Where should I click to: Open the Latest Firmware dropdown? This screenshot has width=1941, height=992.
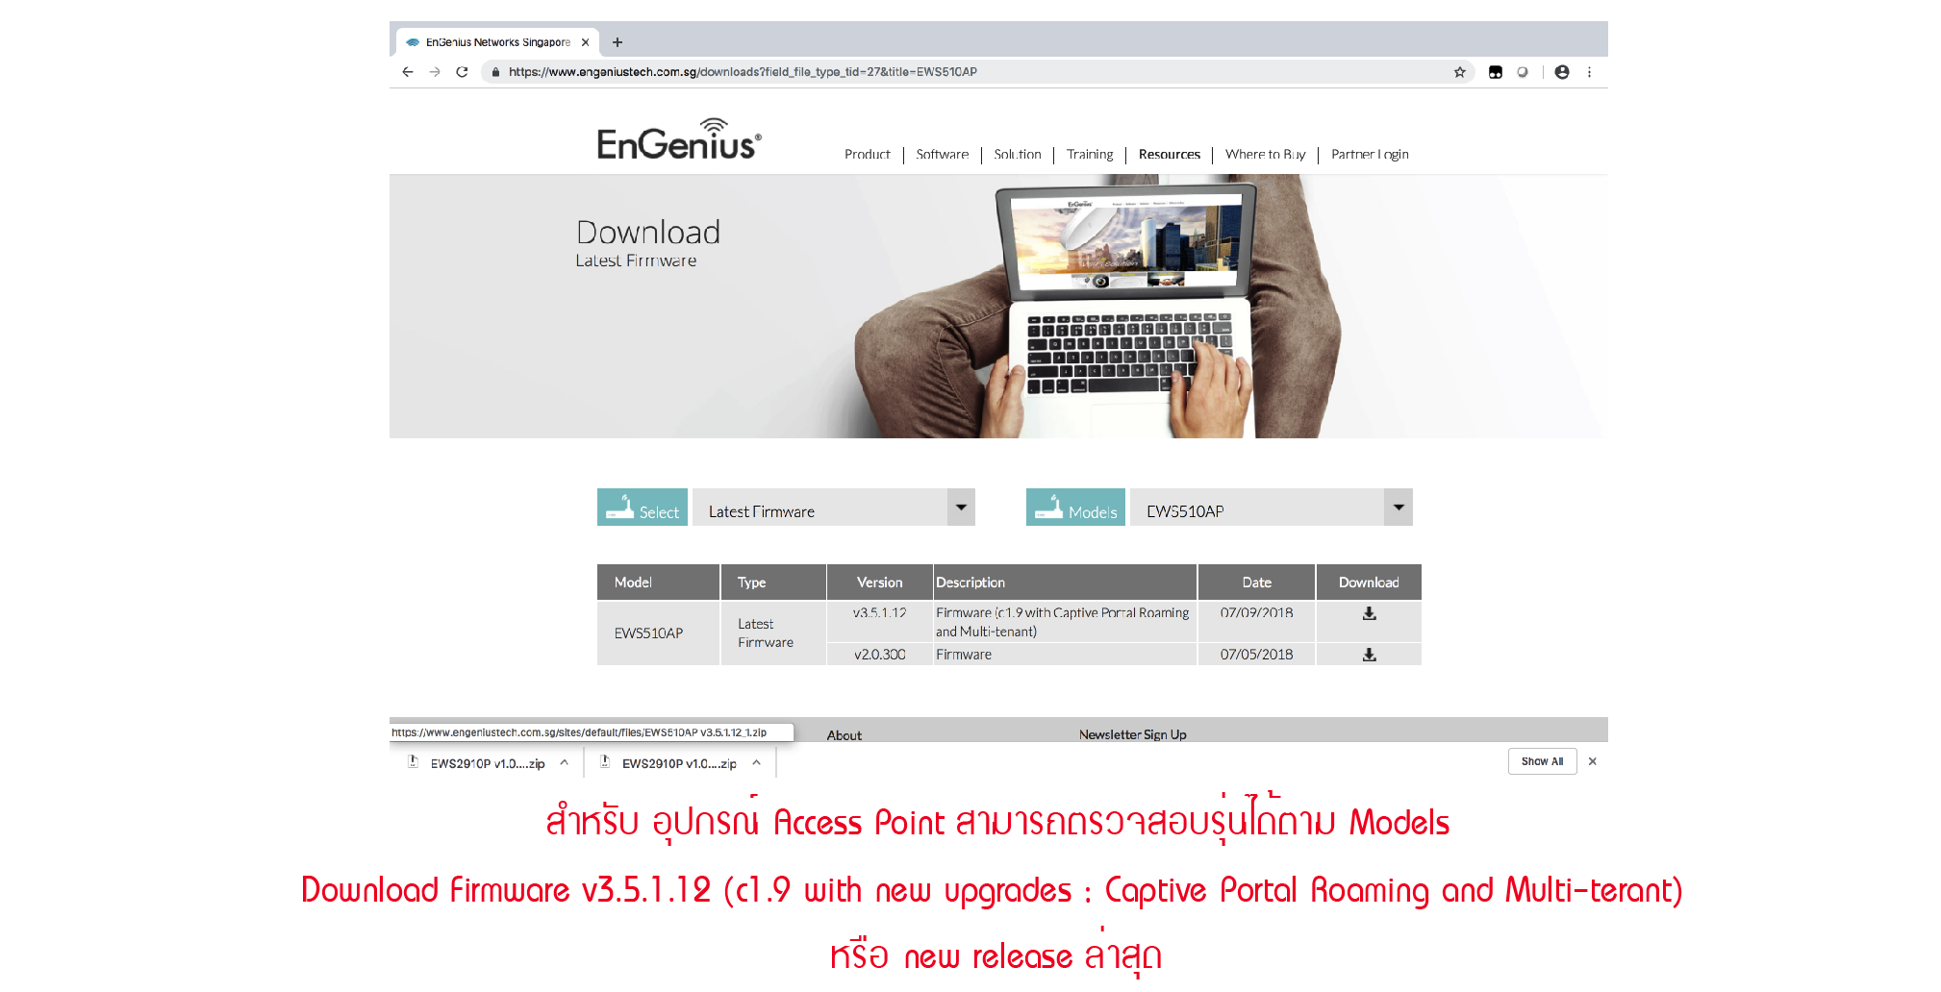point(834,508)
